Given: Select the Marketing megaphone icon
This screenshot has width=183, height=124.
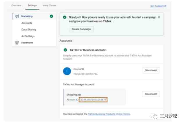Looking at the screenshot, I should click(17, 16).
